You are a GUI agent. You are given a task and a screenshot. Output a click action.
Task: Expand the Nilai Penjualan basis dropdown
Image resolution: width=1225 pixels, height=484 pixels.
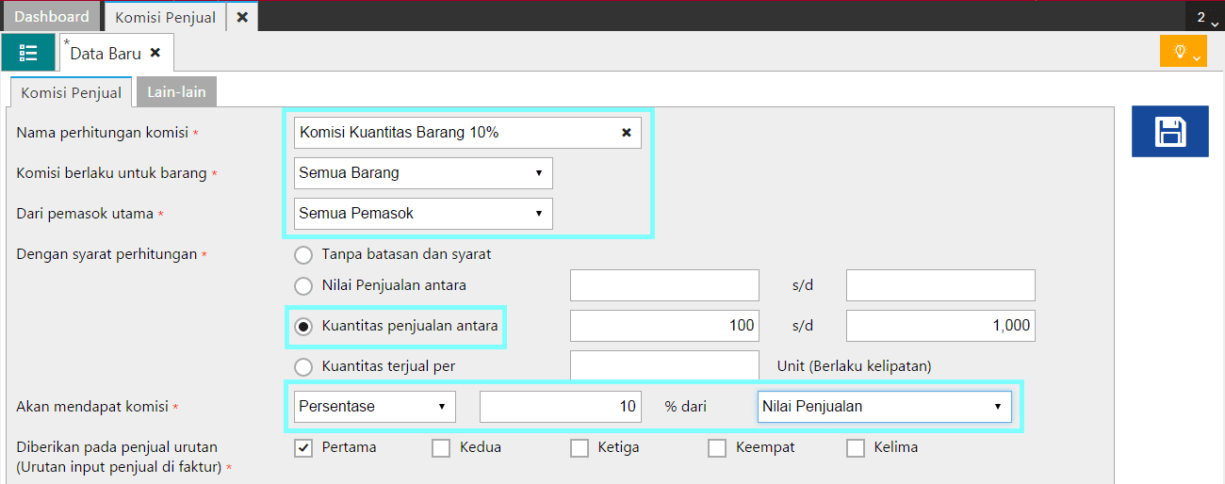[885, 407]
